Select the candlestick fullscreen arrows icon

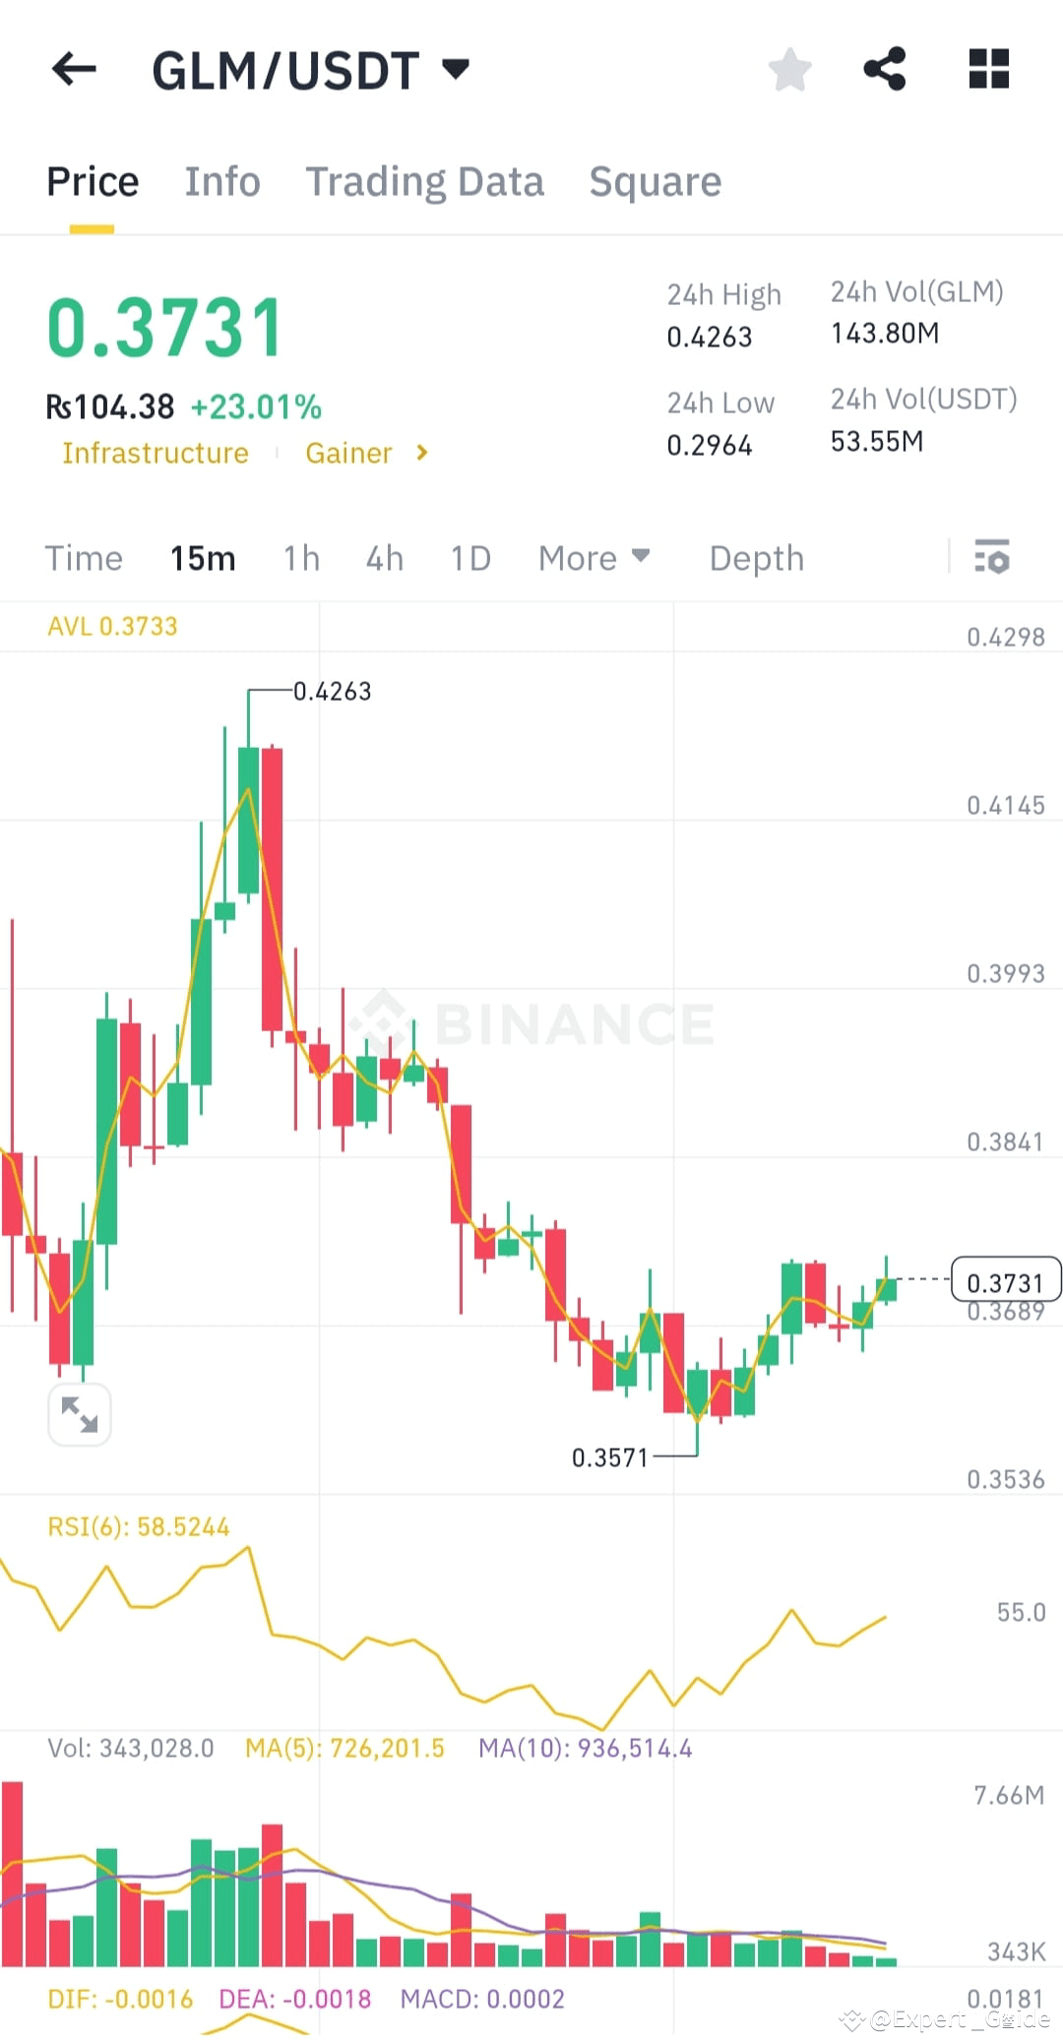coord(80,1414)
